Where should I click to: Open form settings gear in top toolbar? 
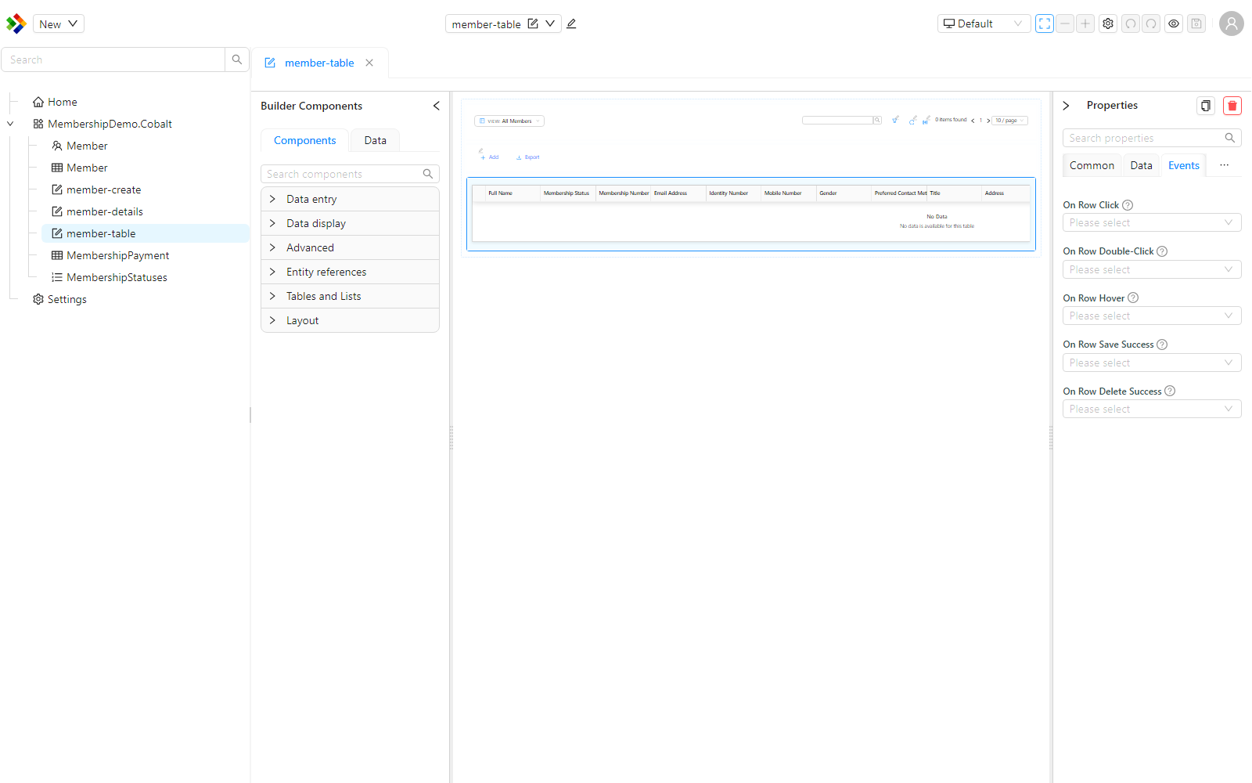coord(1108,23)
